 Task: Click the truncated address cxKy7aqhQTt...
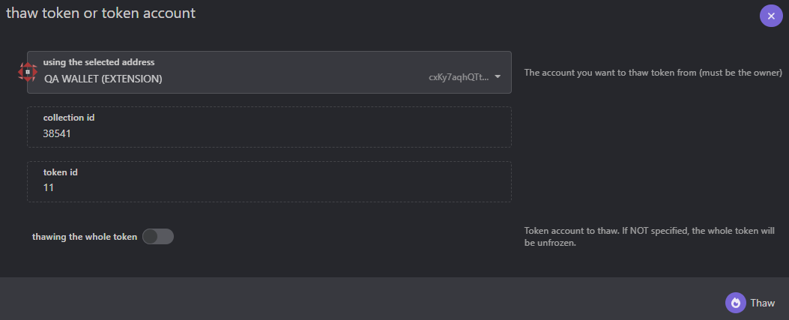(459, 77)
